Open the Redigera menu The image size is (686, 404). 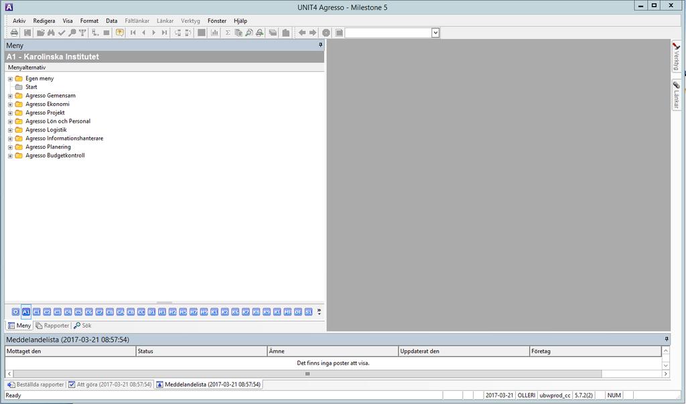click(44, 21)
